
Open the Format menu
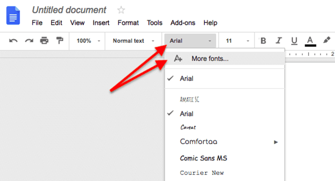[x=128, y=23]
